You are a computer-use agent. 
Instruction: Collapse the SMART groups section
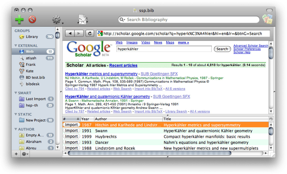(16, 93)
